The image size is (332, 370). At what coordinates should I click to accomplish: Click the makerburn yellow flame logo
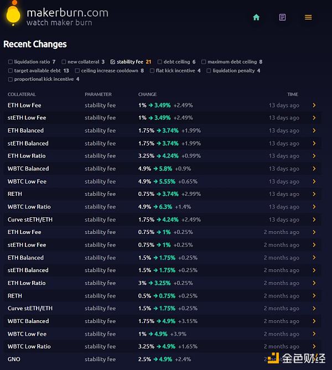tap(13, 15)
